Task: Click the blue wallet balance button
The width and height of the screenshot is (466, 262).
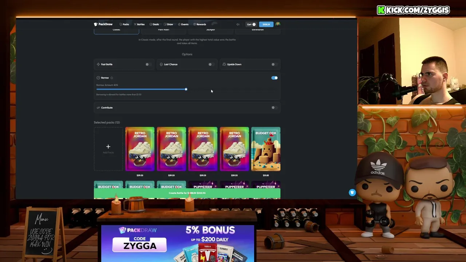Action: click(266, 24)
